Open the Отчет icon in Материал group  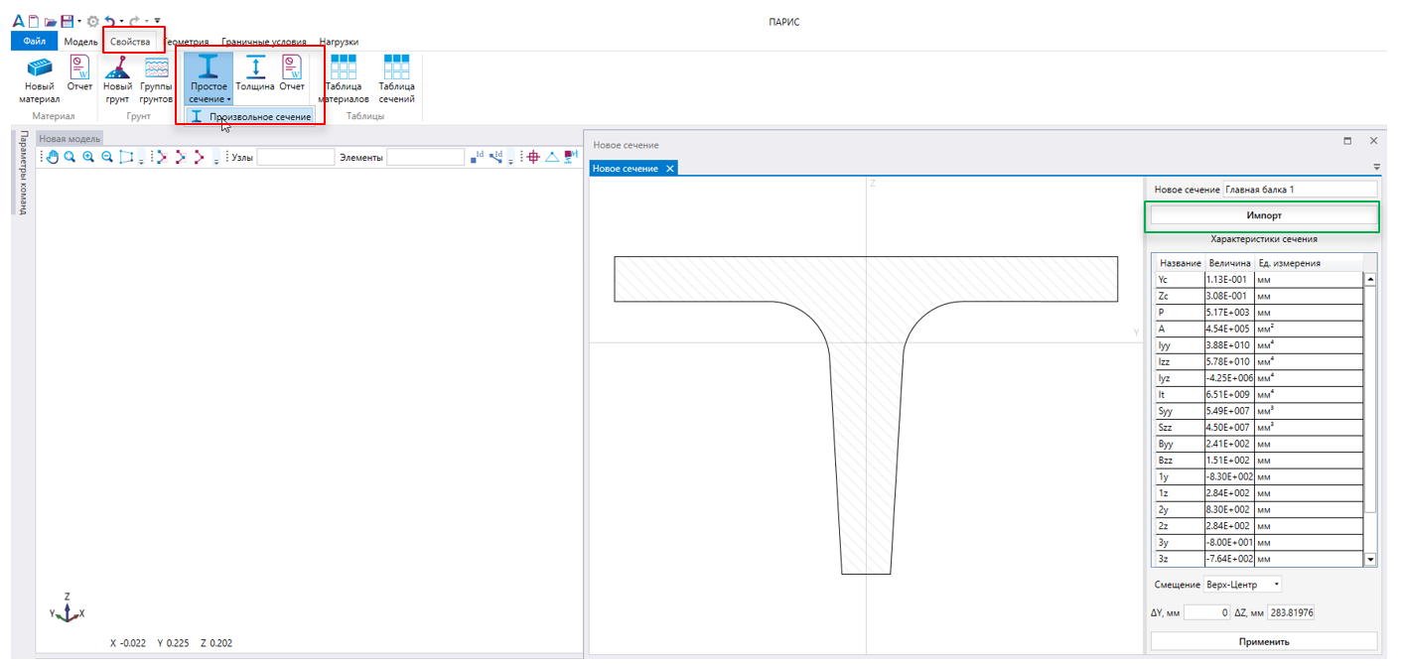coord(78,67)
